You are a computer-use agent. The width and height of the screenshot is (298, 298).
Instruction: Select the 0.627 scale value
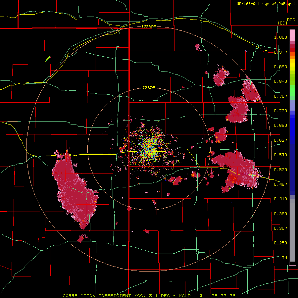pos(280,140)
